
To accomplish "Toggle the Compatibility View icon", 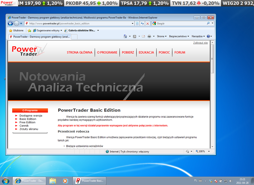I will tap(137, 23).
